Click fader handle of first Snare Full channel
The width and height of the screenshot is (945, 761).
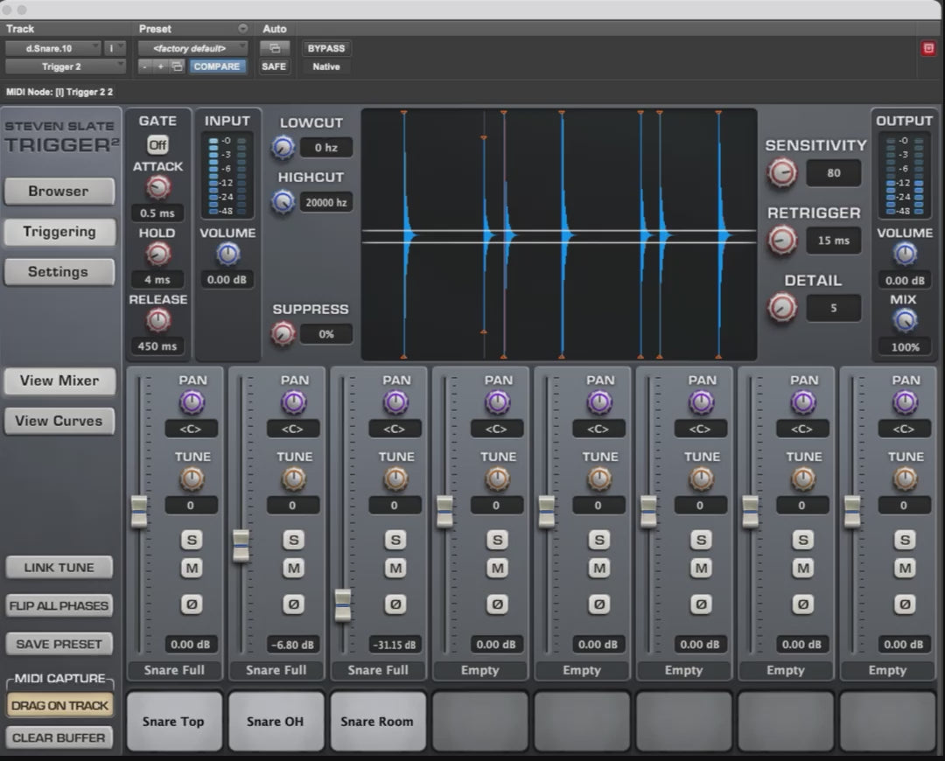139,512
